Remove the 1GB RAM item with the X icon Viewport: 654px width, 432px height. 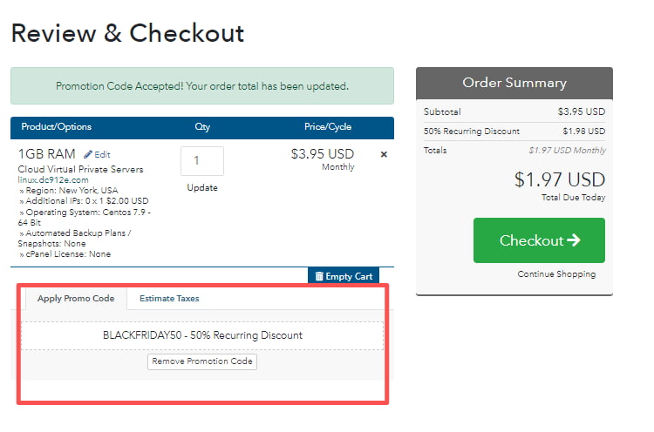point(384,154)
